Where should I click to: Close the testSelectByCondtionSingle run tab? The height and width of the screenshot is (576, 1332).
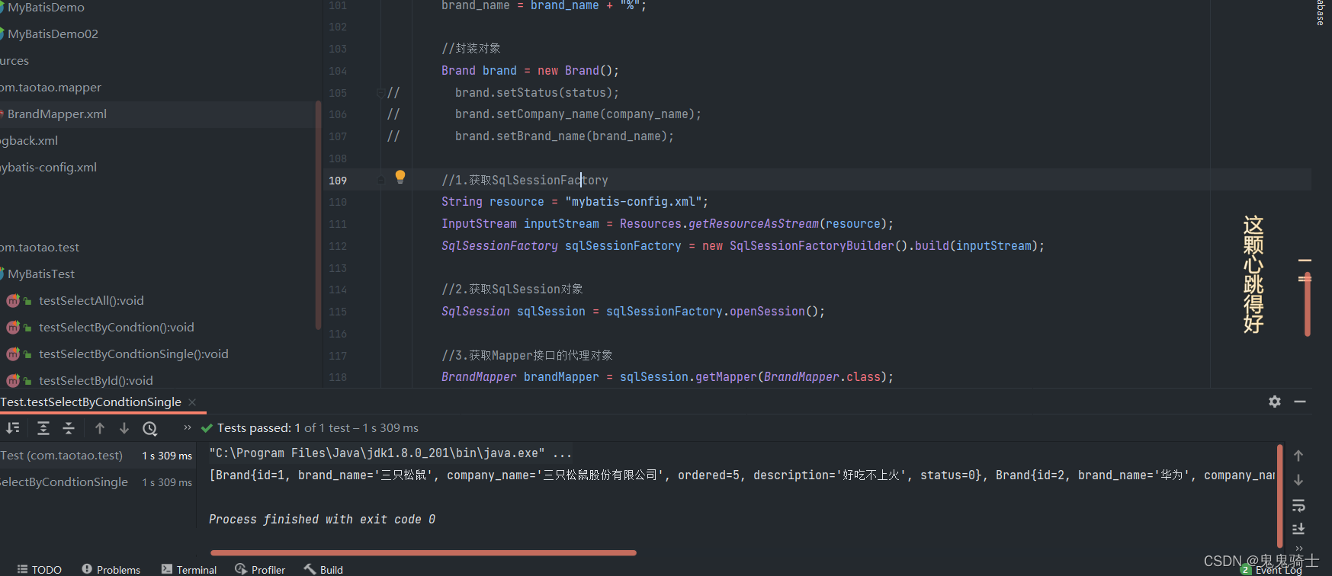tap(192, 402)
